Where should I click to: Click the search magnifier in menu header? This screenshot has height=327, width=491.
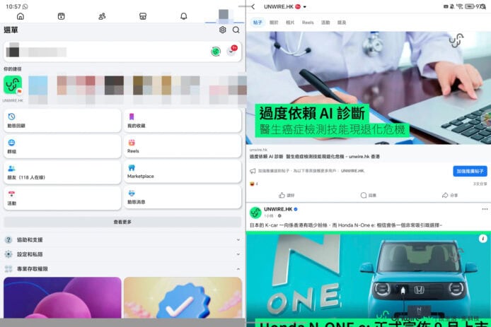click(x=236, y=30)
